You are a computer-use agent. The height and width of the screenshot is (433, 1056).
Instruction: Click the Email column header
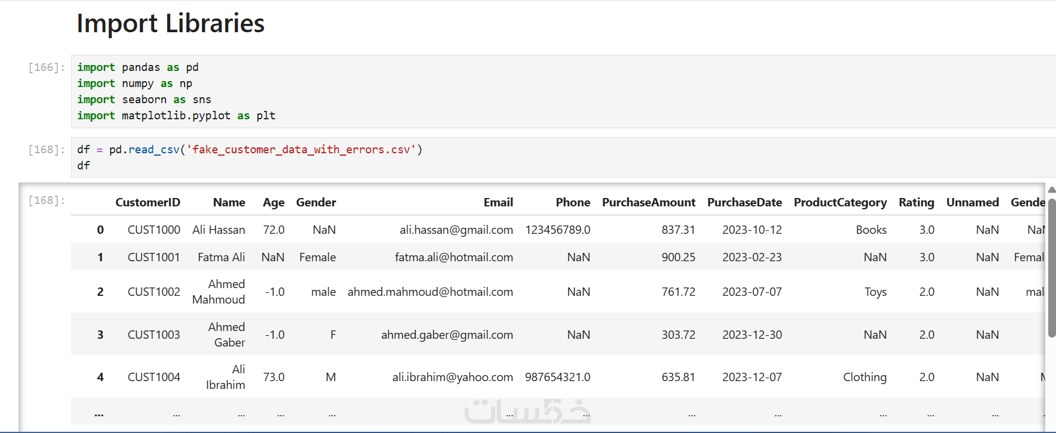coord(498,203)
